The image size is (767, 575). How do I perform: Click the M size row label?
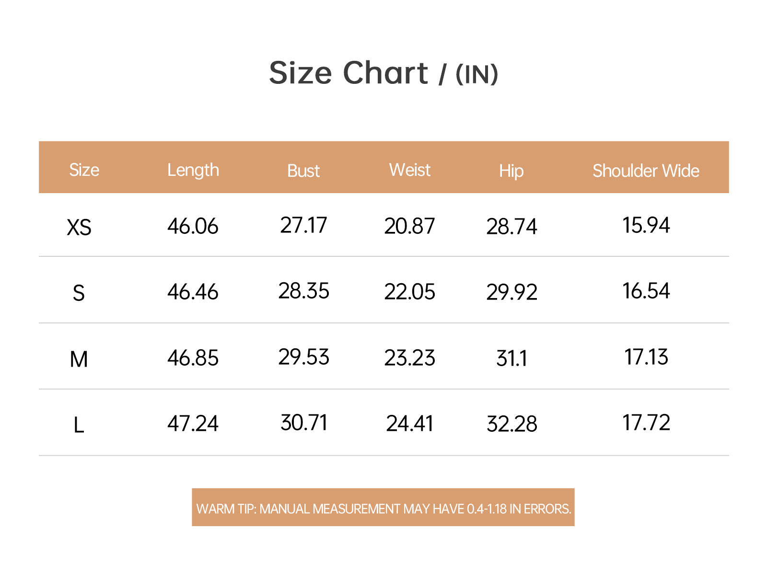(x=79, y=359)
